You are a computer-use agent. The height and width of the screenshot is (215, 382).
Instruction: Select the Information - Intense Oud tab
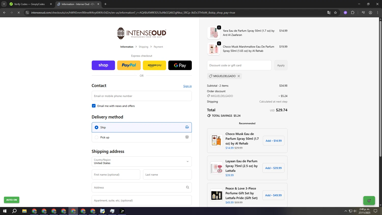pos(78,4)
